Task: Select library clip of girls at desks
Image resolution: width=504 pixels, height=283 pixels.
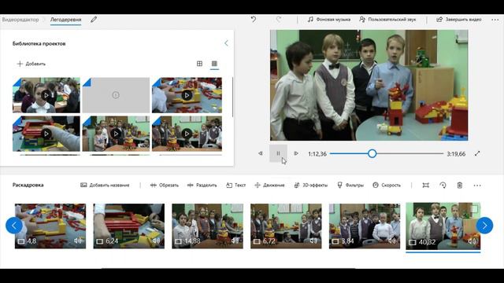Action: [46, 95]
